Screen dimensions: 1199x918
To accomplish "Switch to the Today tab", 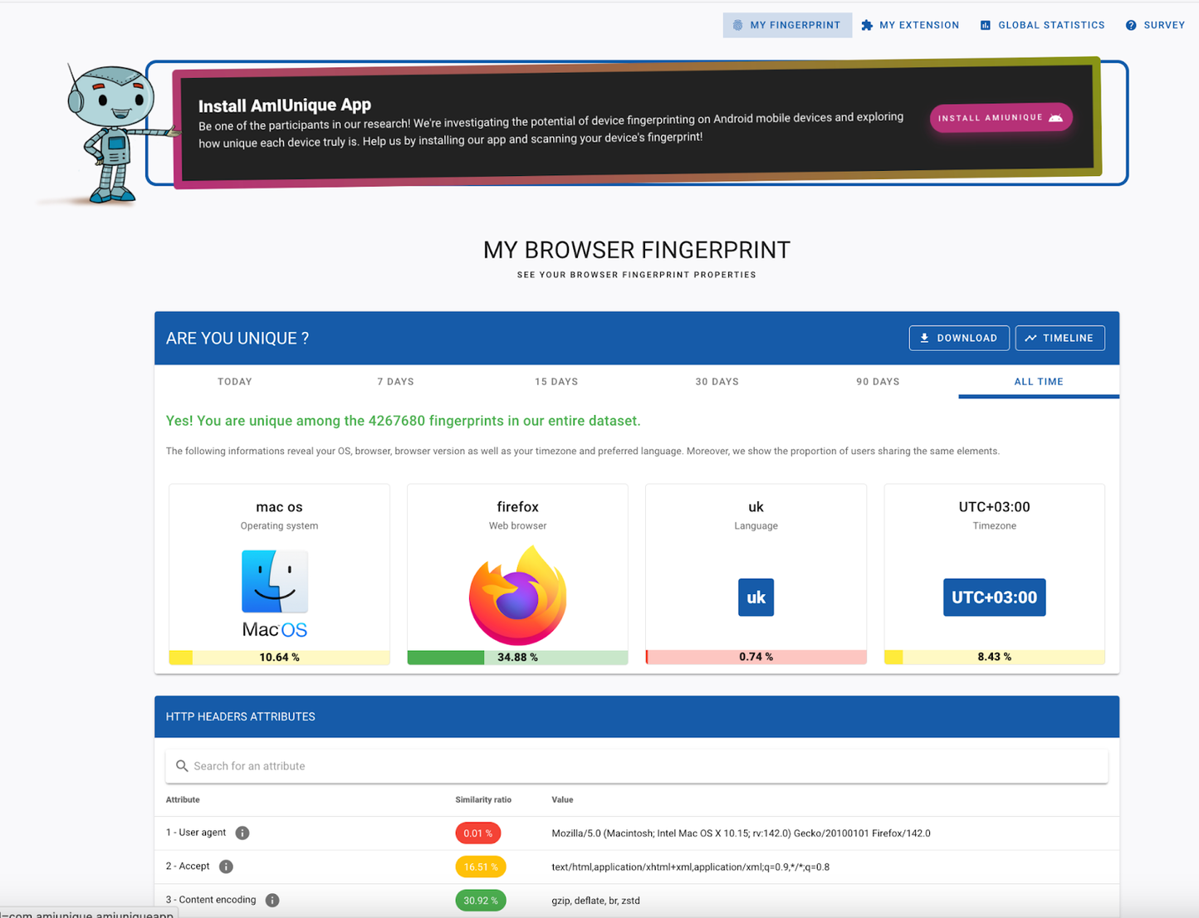I will click(x=235, y=382).
